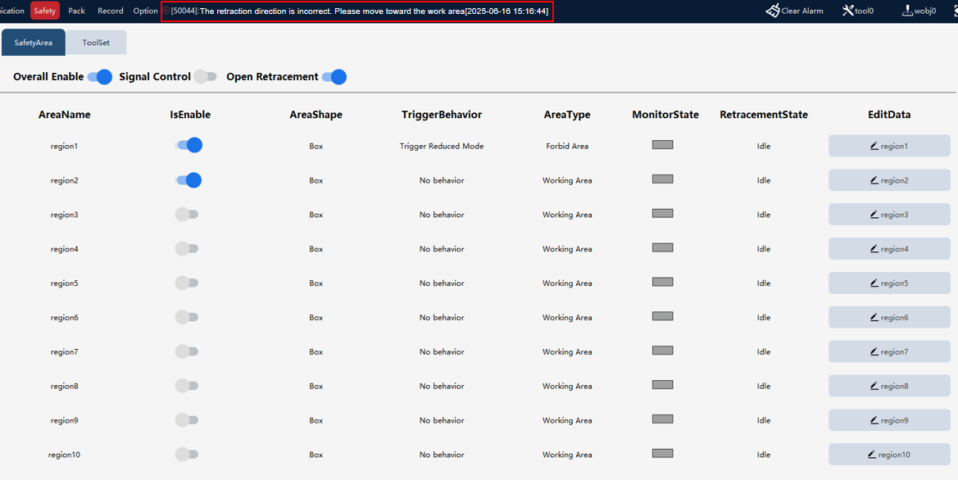Click the RetracementState column header
The width and height of the screenshot is (958, 480).
764,114
